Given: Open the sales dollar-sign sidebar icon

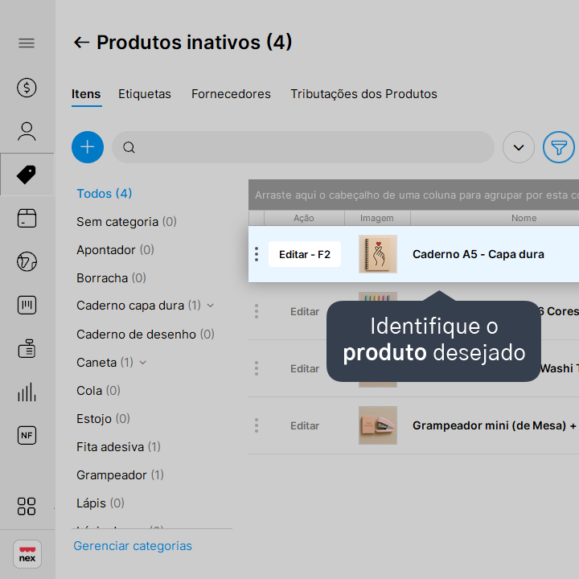Looking at the screenshot, I should (27, 88).
